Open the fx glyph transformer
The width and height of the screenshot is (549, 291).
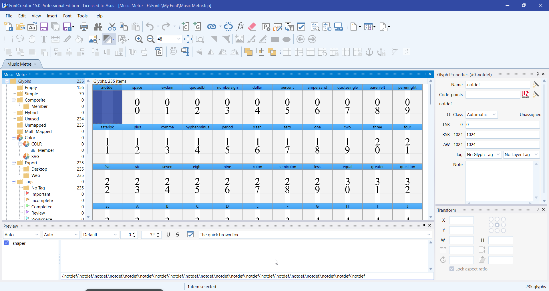pyautogui.click(x=240, y=27)
